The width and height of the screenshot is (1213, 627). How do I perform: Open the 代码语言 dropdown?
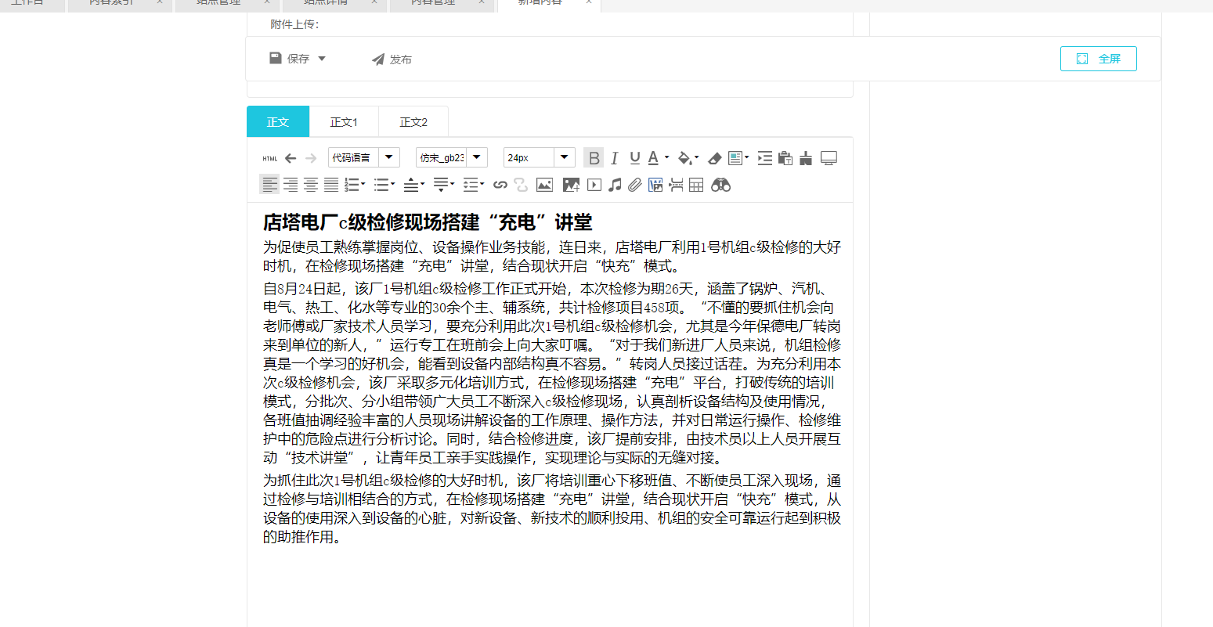coord(364,157)
